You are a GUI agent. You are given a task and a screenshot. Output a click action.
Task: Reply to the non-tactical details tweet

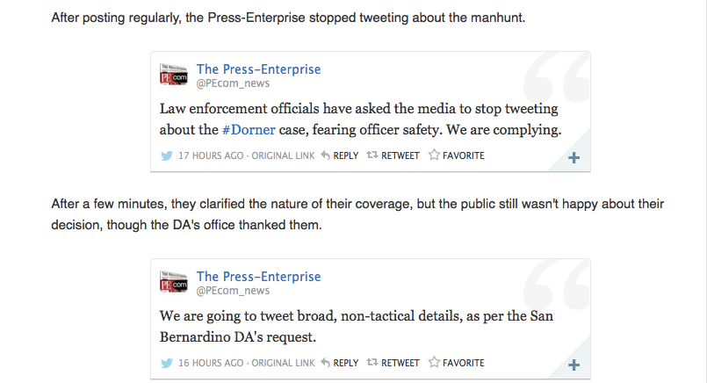click(340, 363)
